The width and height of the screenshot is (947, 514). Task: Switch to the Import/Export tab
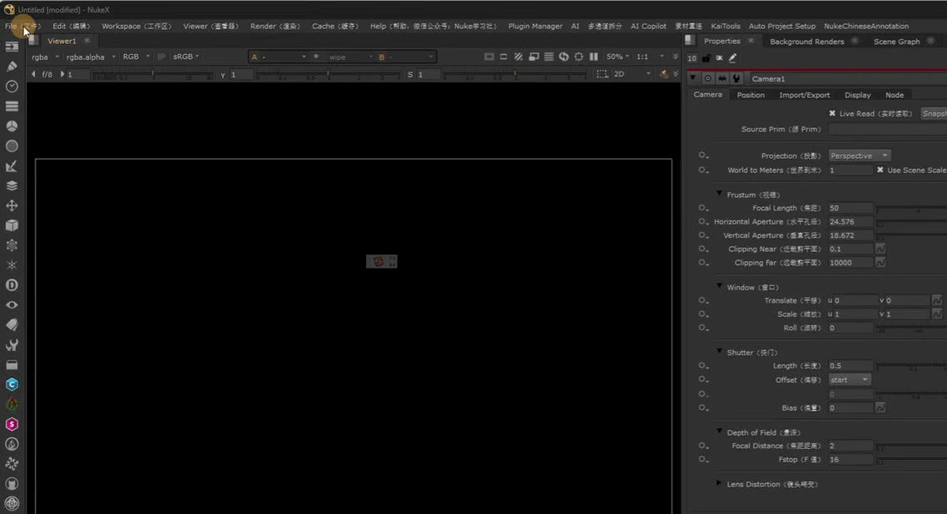(x=805, y=96)
